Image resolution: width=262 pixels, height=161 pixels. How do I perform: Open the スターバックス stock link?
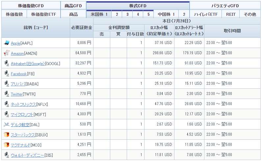click(23, 135)
